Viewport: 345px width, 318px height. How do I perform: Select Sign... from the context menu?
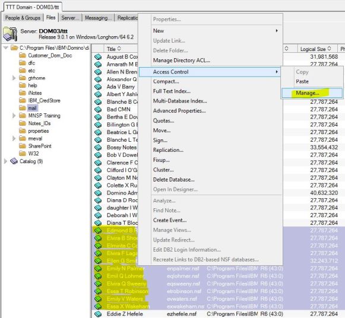point(160,140)
